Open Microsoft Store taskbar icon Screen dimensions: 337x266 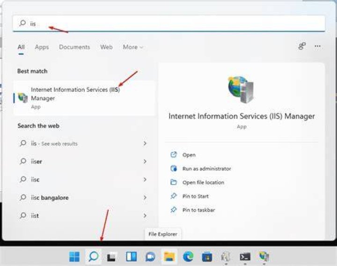point(207,257)
